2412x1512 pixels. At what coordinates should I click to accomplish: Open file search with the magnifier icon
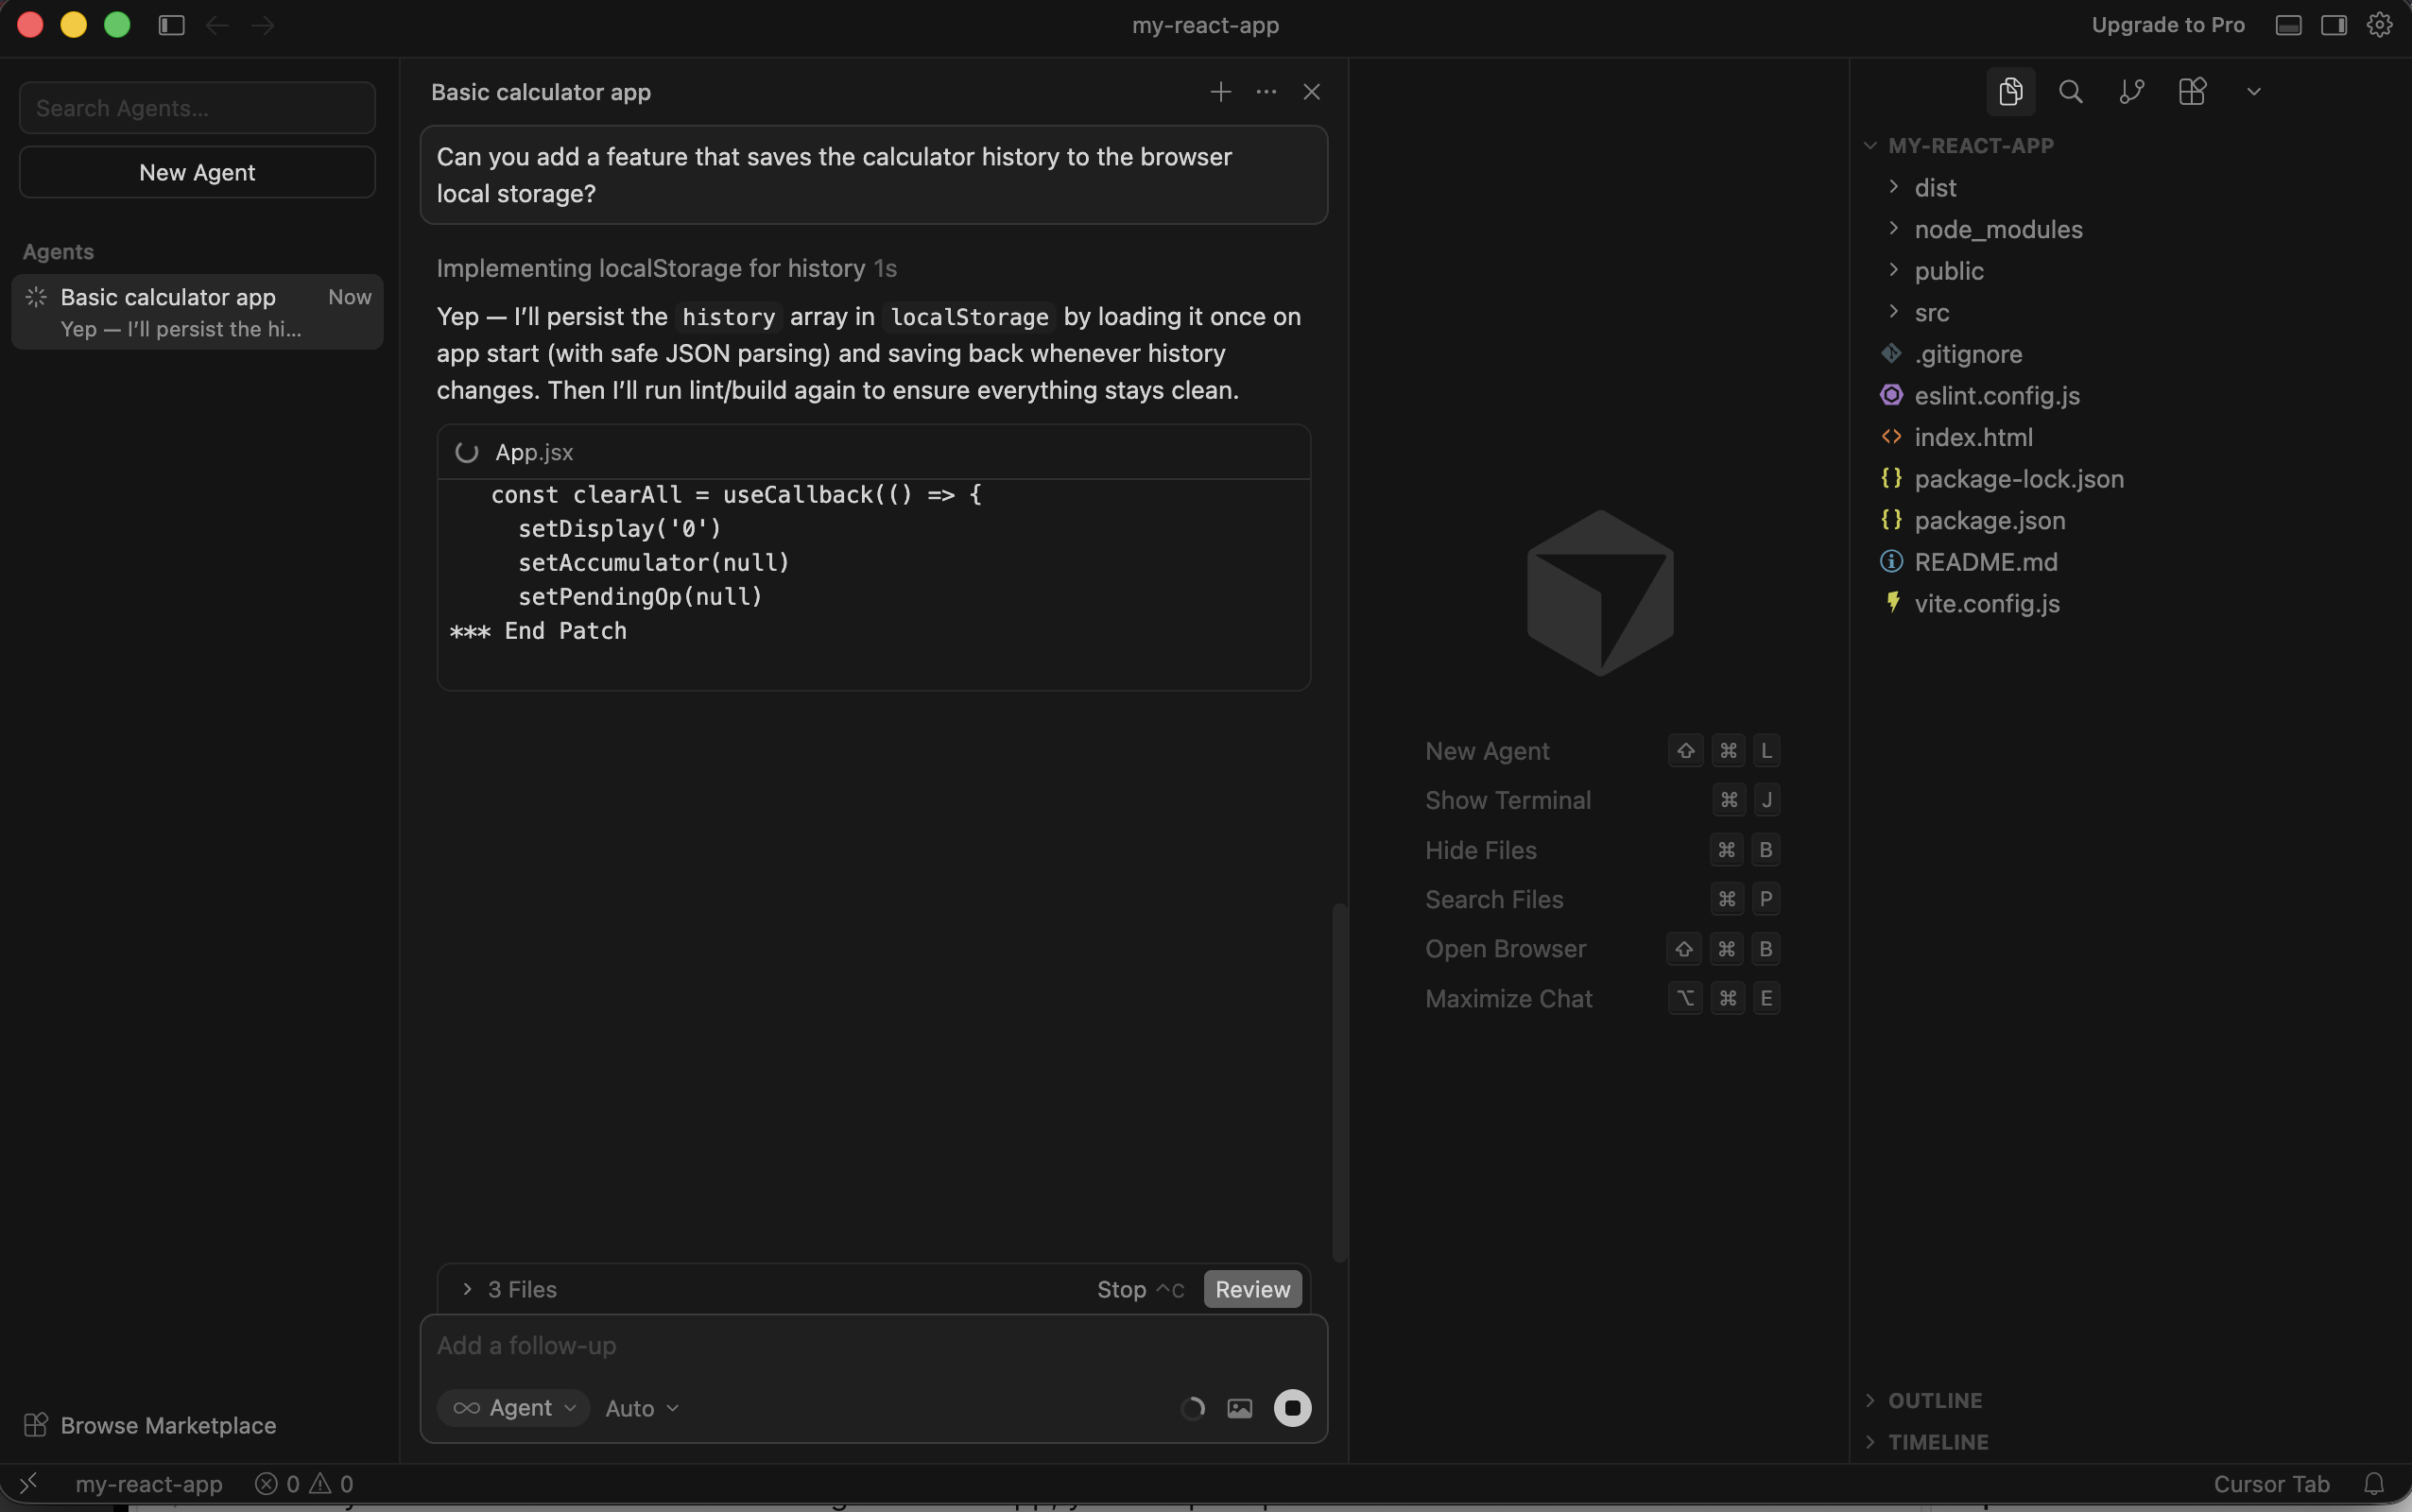pos(2070,91)
